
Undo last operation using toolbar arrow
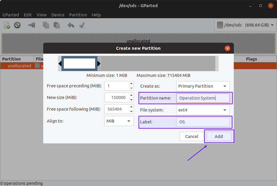pos(71,25)
